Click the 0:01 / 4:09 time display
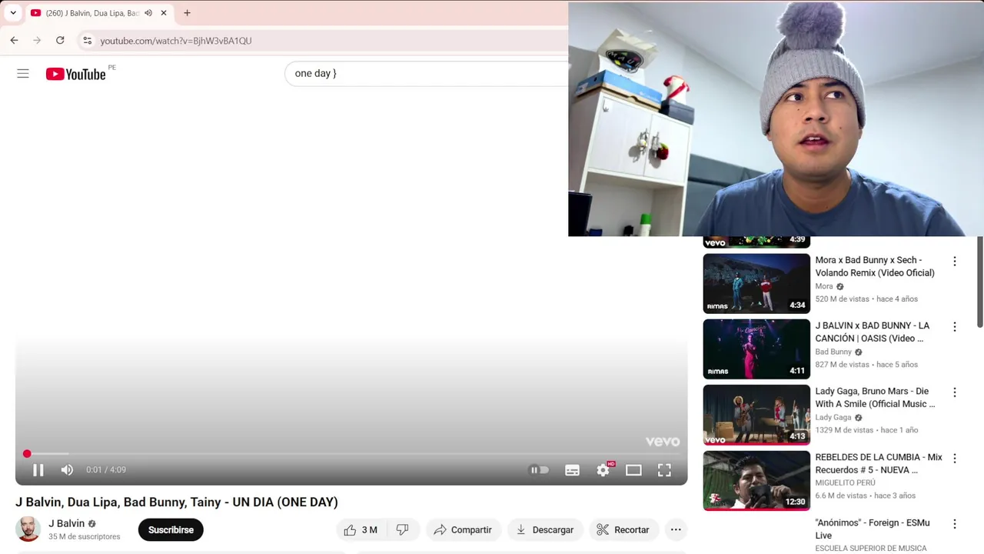Screen dimensions: 984x554 click(106, 470)
